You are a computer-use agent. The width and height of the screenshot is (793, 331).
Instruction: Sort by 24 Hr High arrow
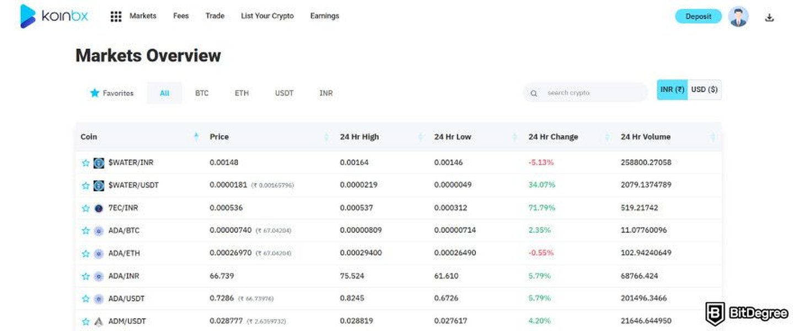pos(421,137)
